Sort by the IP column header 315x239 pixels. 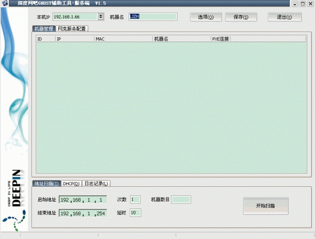click(75, 38)
